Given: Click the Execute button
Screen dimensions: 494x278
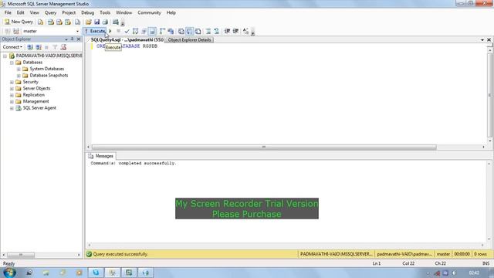Looking at the screenshot, I should pos(94,31).
